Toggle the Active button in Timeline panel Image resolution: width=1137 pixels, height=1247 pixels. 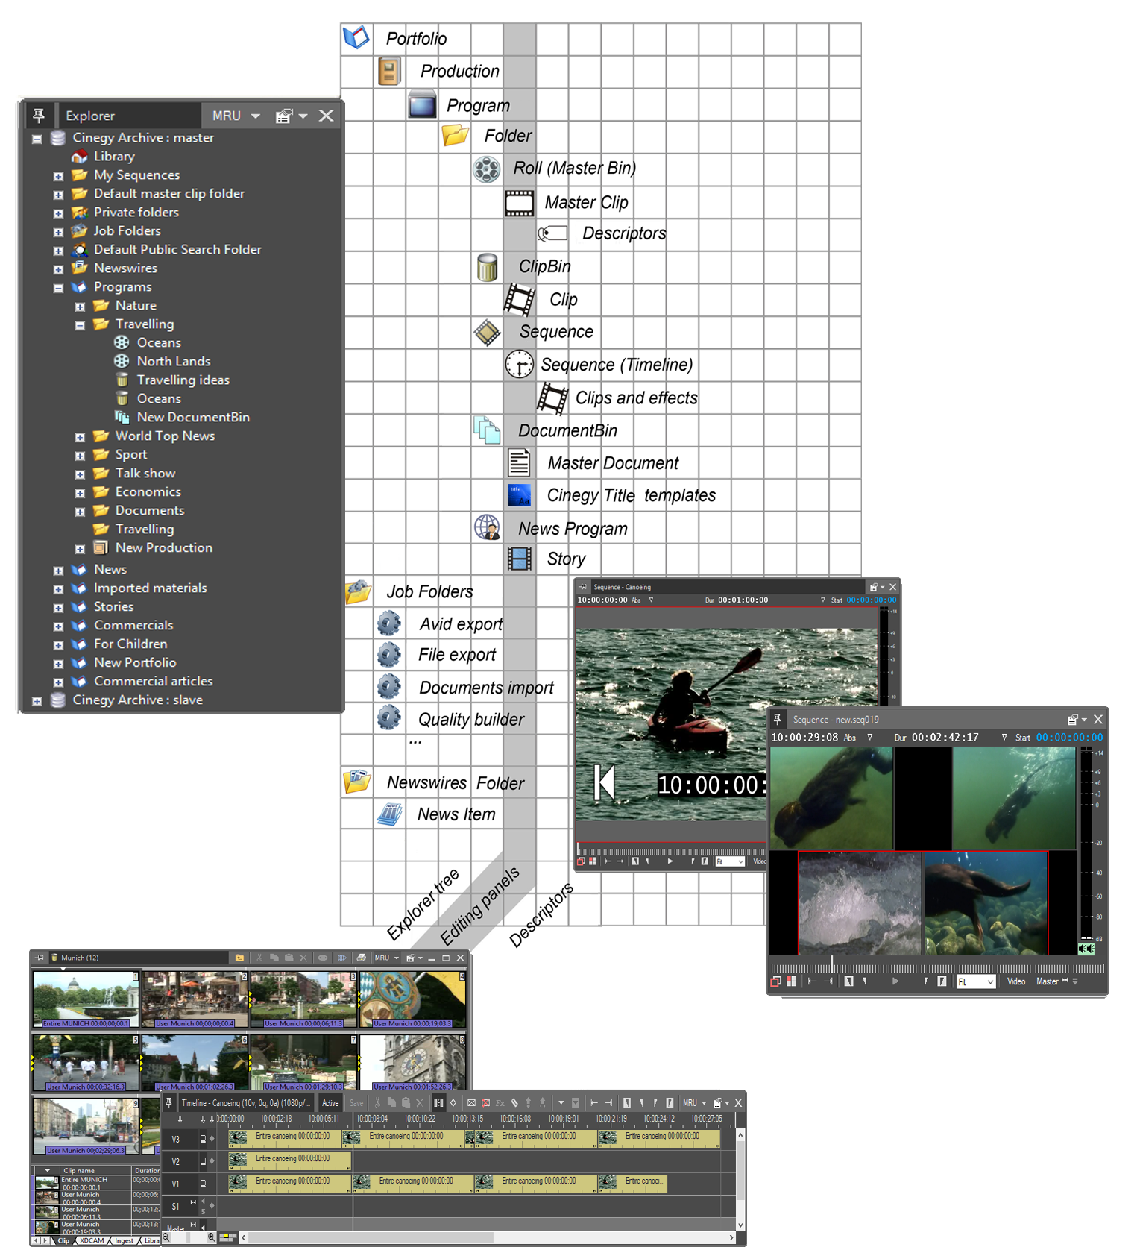330,1103
